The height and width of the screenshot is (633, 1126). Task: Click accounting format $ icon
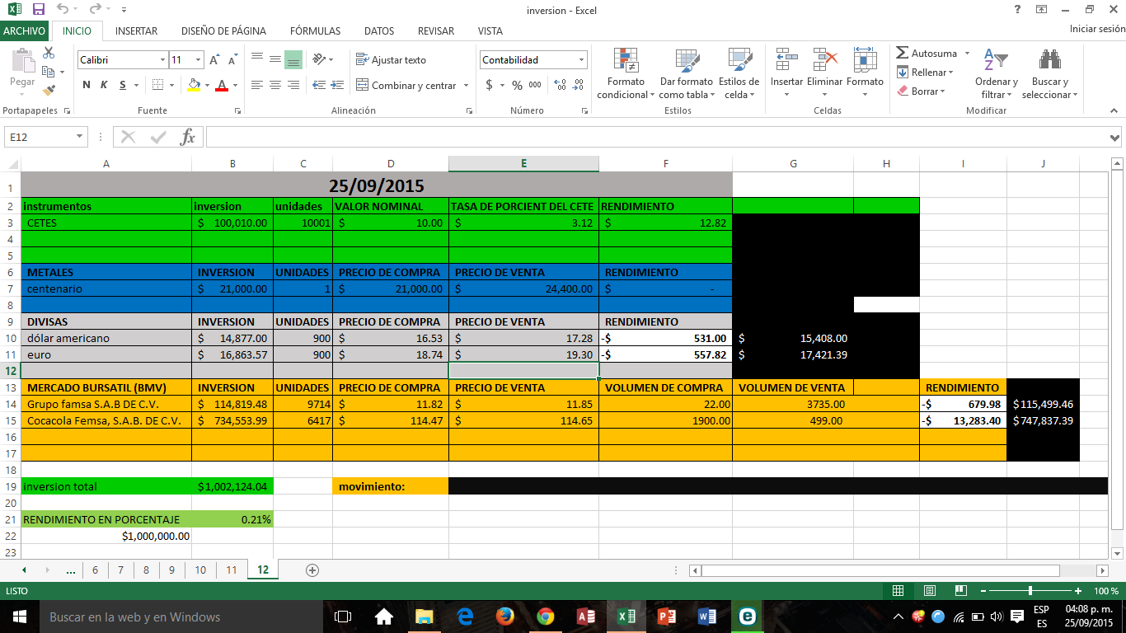pyautogui.click(x=490, y=85)
